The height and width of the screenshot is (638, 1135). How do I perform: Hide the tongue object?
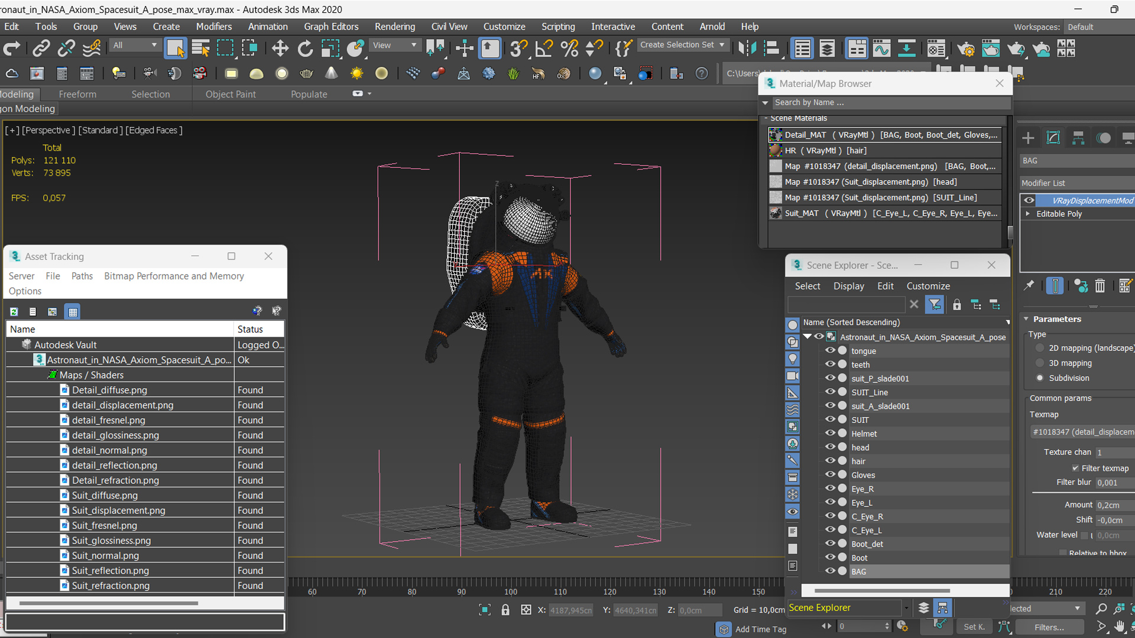point(830,350)
